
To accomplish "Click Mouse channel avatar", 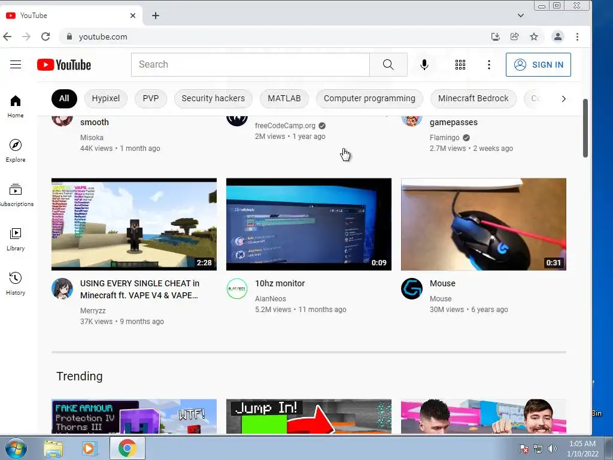I will 412,289.
